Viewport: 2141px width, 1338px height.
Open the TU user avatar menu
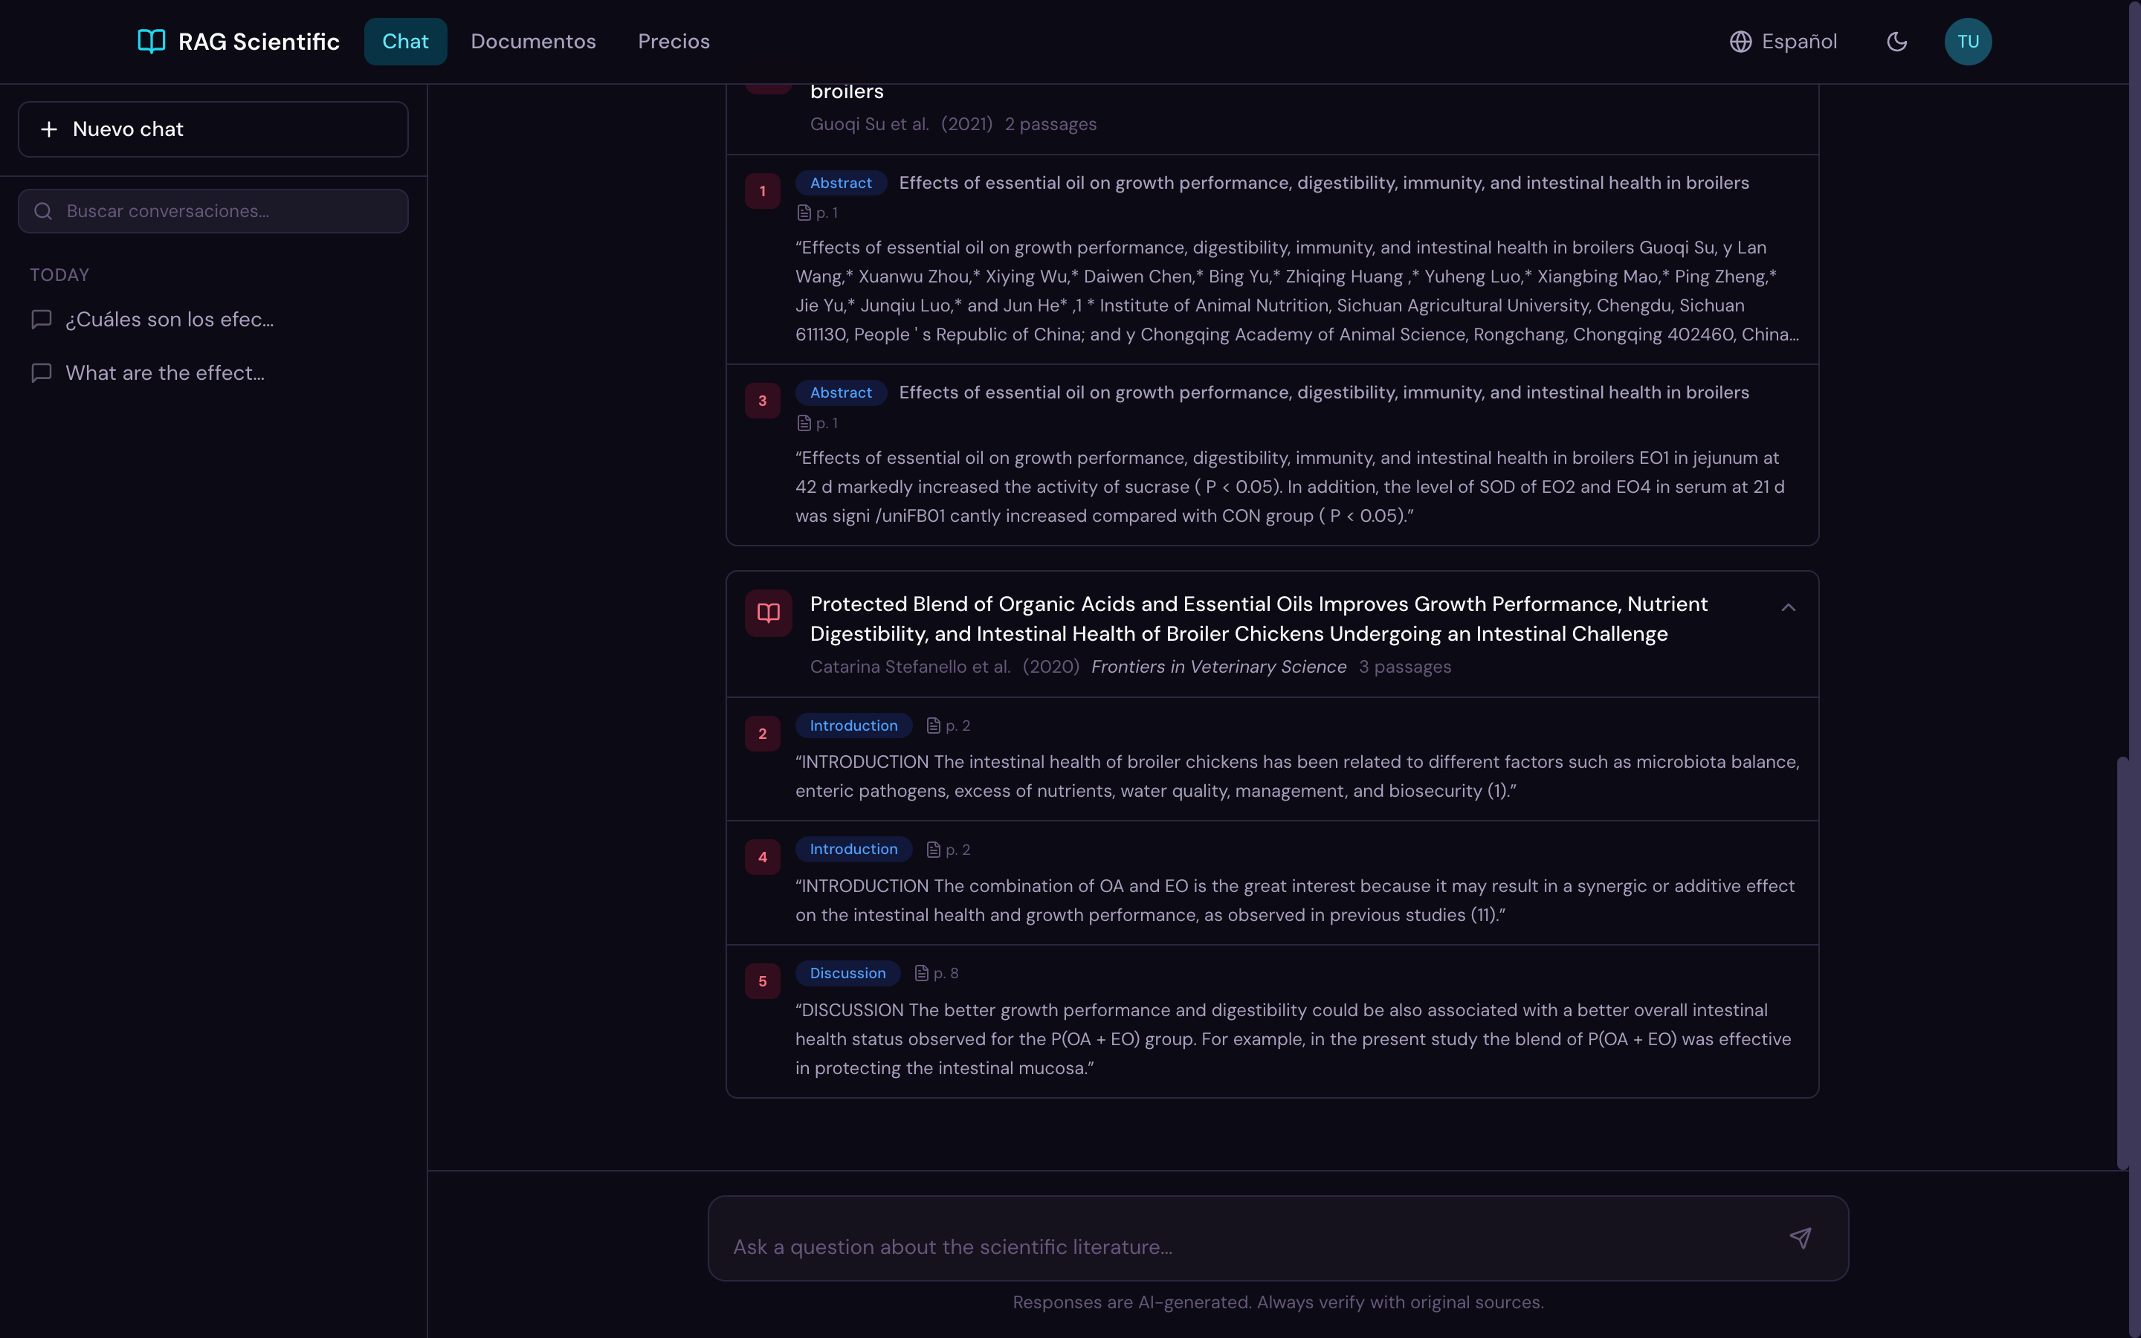(1968, 42)
